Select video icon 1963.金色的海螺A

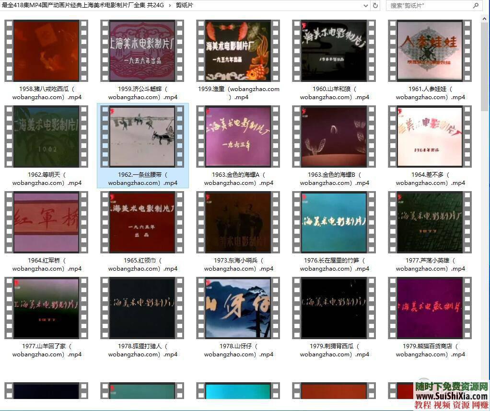(238, 137)
